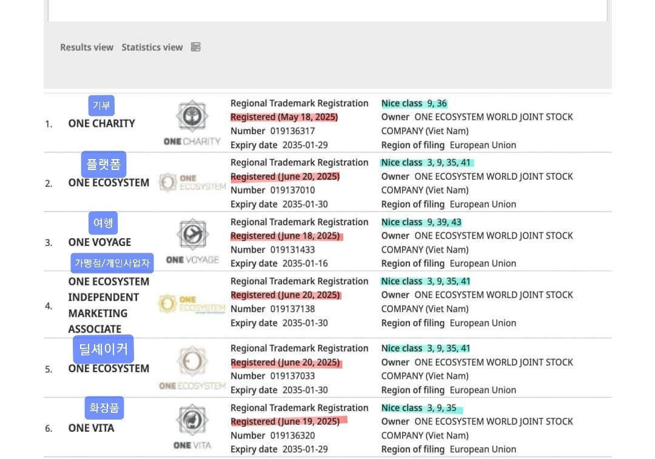655x459 pixels.
Task: Click Nice class 3, 9, 35, 41 for number 019137138
Action: (x=426, y=281)
